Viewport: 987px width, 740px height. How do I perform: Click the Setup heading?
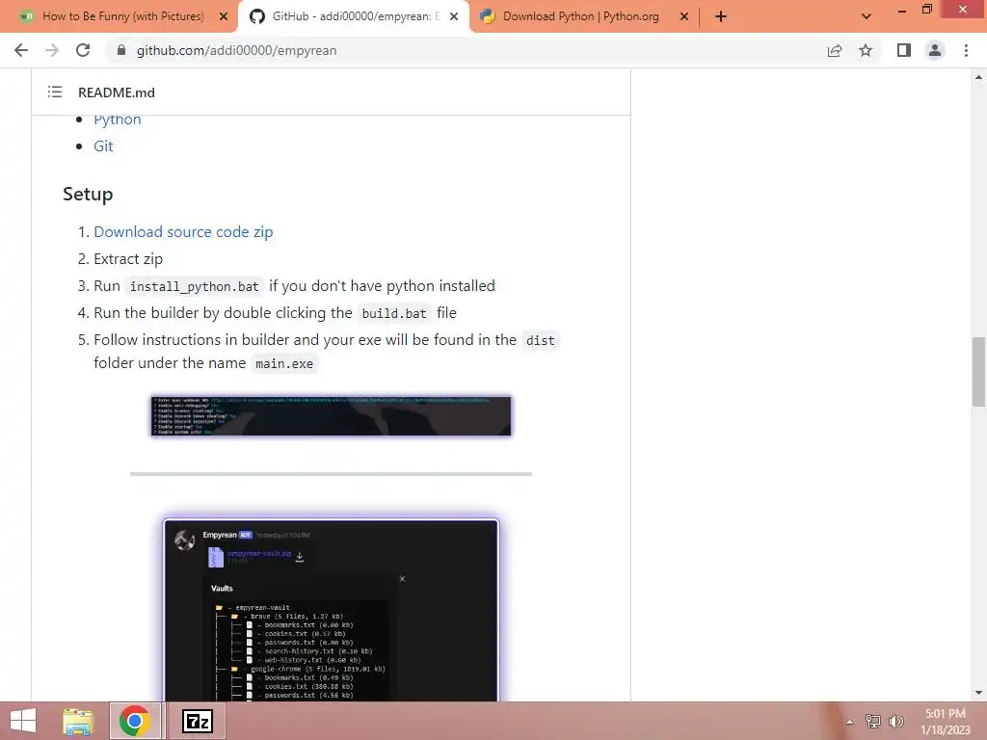tap(88, 194)
